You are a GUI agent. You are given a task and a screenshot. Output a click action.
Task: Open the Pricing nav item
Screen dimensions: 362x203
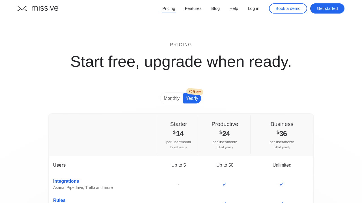coord(169,8)
